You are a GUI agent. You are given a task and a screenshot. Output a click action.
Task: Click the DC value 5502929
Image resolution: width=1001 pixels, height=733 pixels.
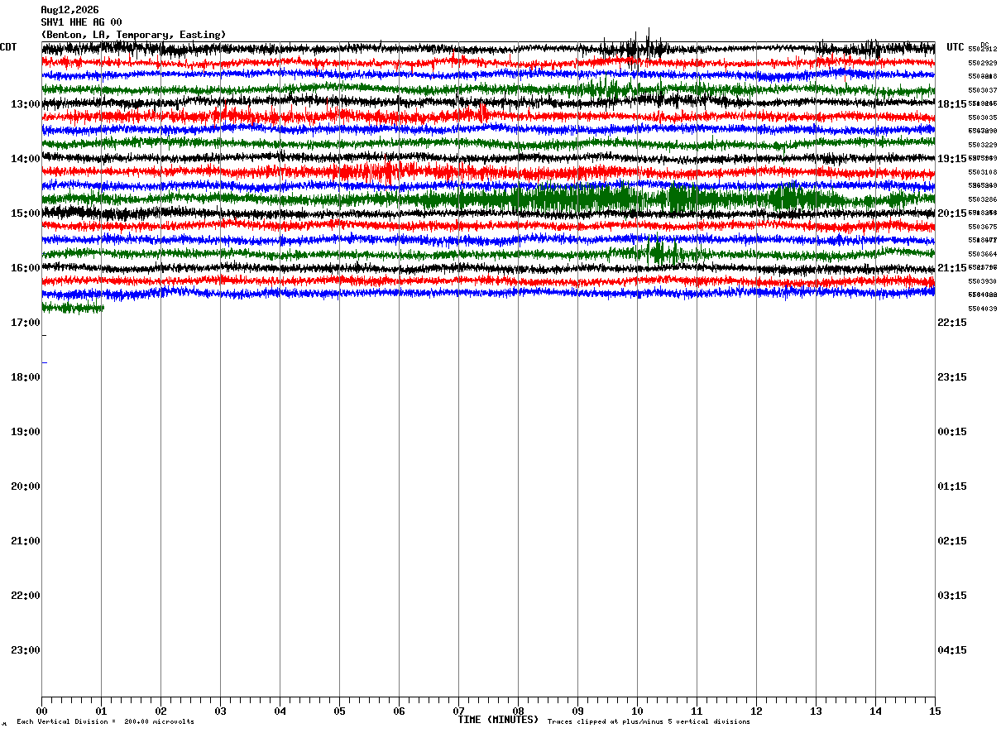coord(983,63)
